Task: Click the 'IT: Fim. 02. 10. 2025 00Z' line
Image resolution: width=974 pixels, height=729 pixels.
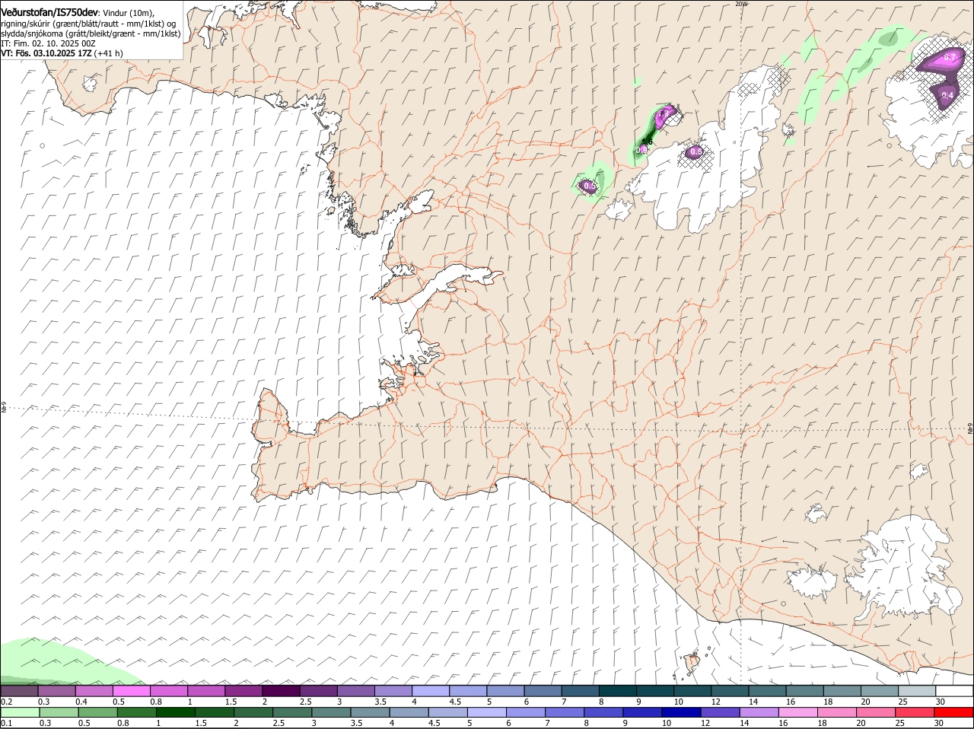Action: [x=48, y=43]
